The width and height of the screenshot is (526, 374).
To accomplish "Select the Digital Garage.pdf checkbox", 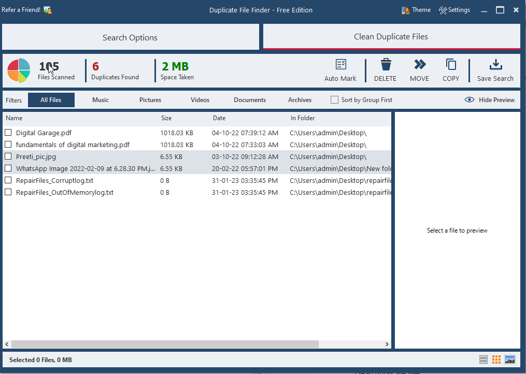I will pos(8,133).
